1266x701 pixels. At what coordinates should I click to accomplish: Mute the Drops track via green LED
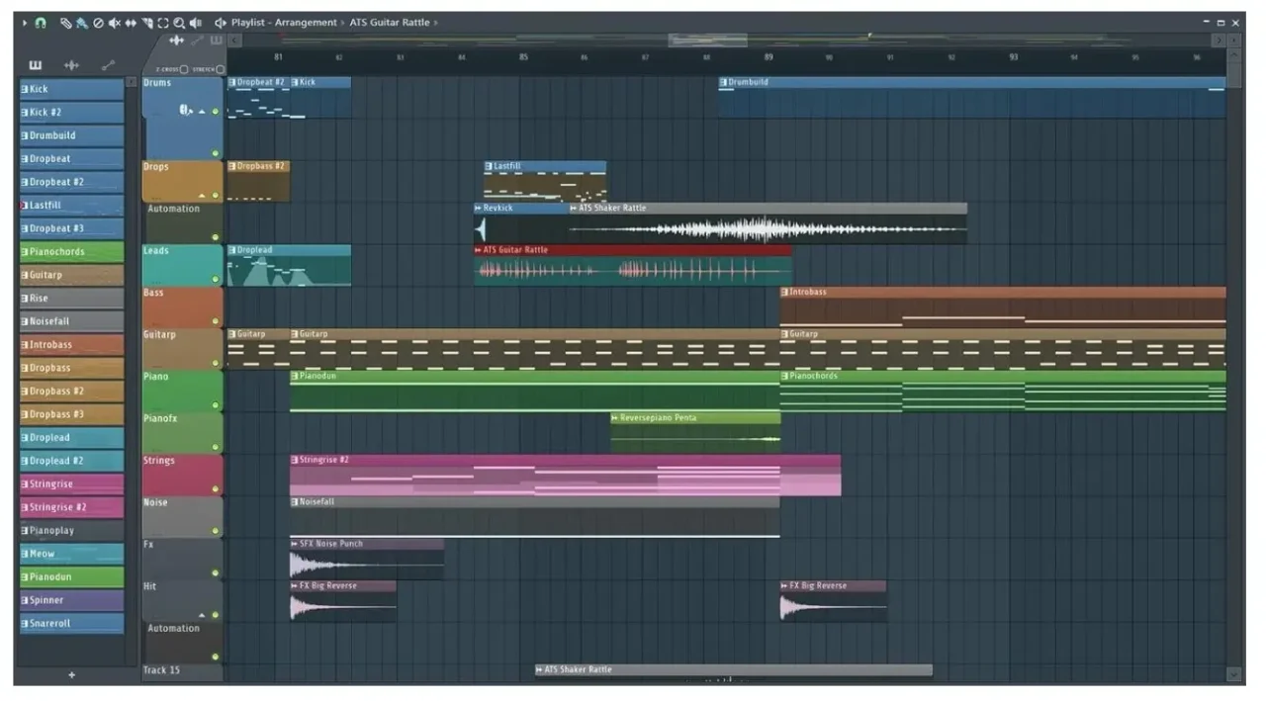click(x=216, y=195)
